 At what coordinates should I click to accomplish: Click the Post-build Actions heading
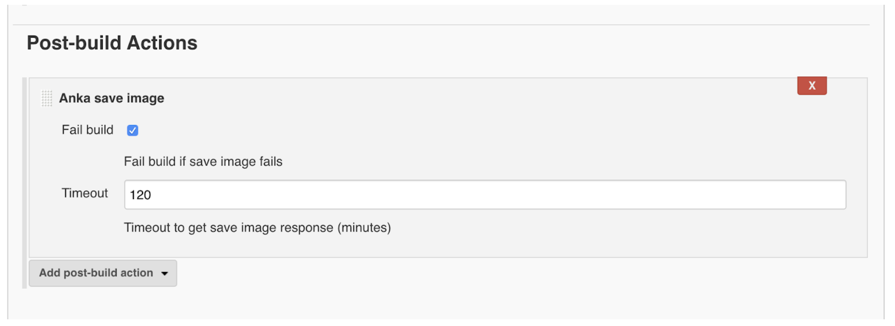(x=112, y=43)
